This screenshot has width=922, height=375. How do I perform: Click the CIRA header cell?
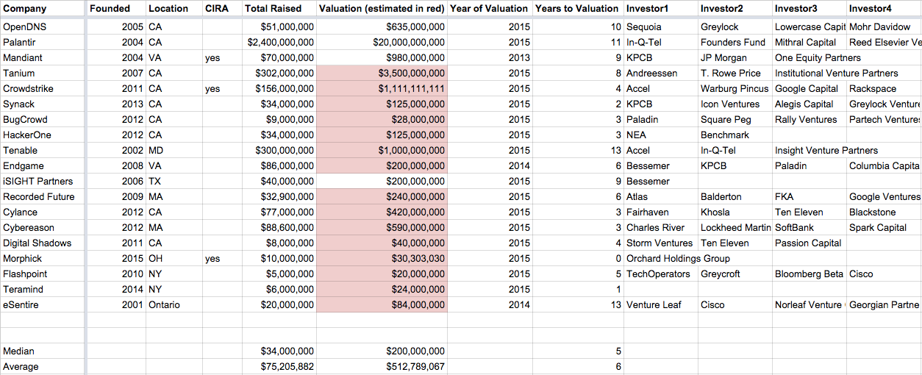point(222,9)
